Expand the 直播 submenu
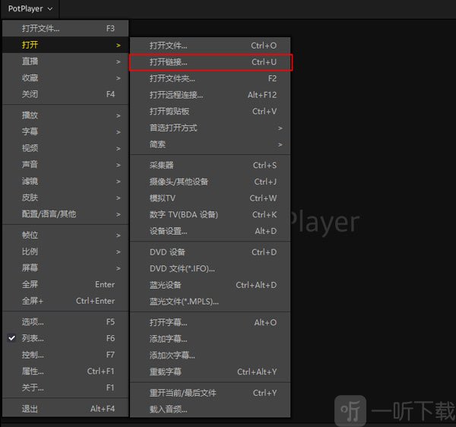The image size is (456, 427). tap(65, 62)
